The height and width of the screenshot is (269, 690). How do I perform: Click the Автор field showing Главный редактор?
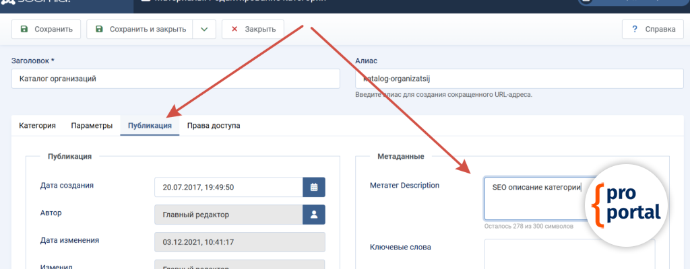[228, 215]
